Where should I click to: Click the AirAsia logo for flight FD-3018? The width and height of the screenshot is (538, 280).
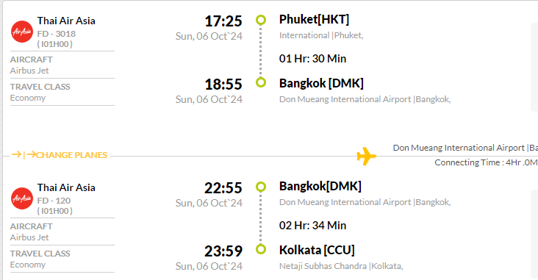click(x=22, y=32)
